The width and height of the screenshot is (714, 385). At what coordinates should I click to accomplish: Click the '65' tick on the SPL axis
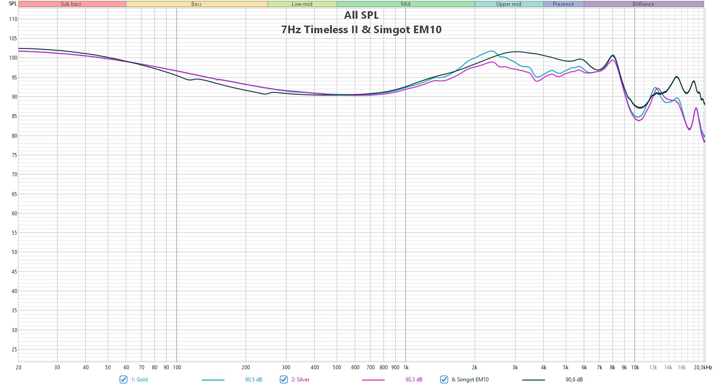click(x=14, y=194)
